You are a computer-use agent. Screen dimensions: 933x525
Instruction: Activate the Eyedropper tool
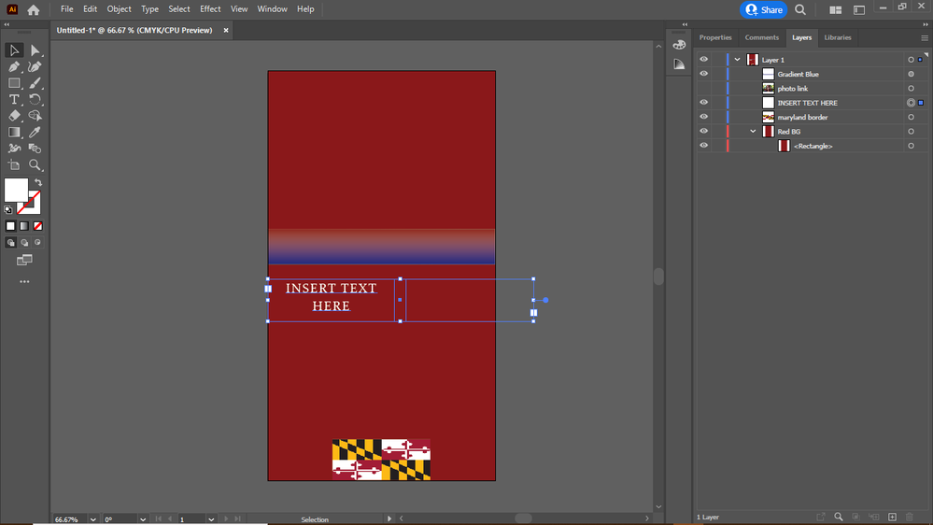(x=35, y=133)
